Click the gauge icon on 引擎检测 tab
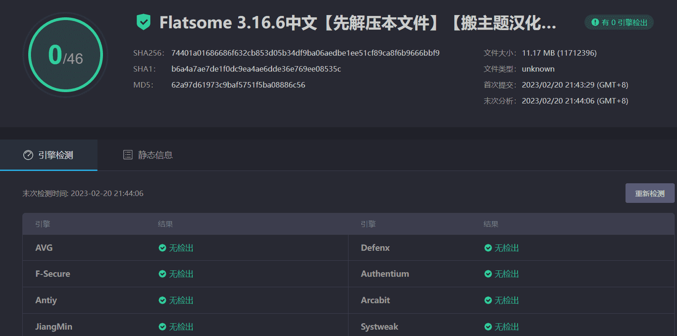 28,155
